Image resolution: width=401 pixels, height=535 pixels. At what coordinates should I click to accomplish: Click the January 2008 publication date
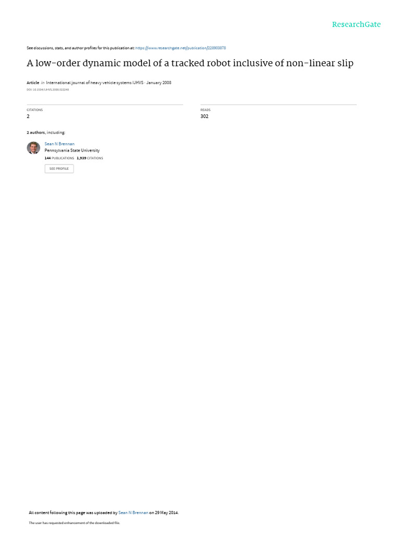[159, 83]
